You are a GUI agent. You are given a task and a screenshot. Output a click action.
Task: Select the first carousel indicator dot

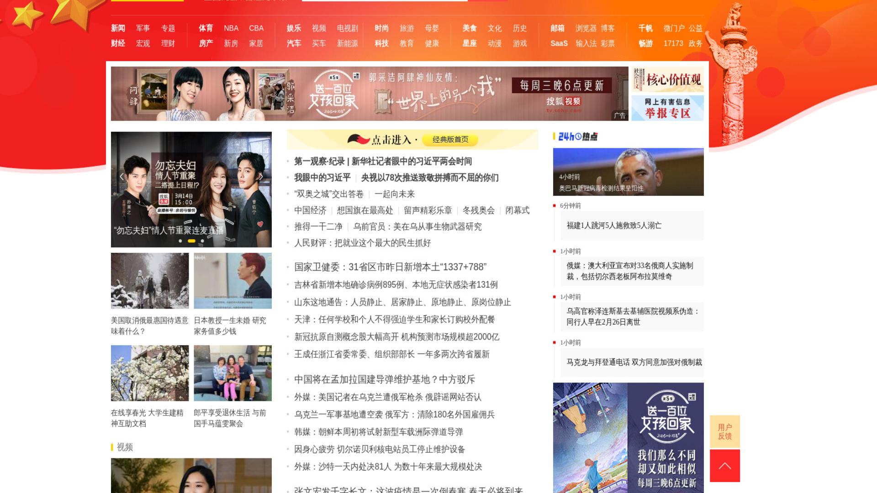point(180,241)
